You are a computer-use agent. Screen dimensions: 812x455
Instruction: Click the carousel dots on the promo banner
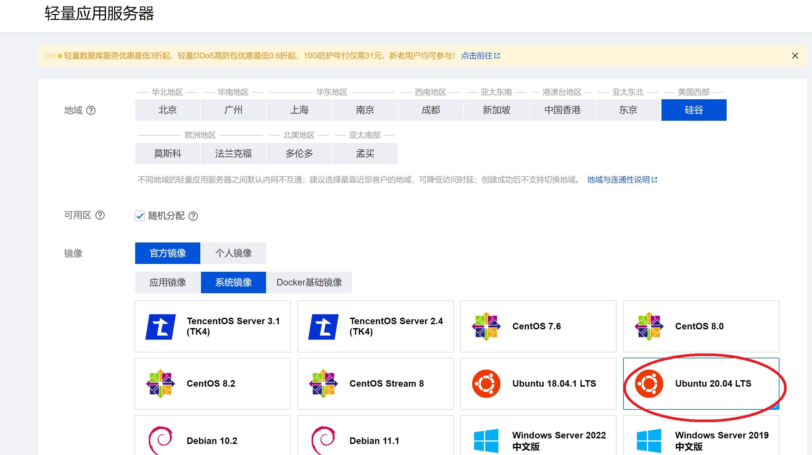click(x=53, y=56)
